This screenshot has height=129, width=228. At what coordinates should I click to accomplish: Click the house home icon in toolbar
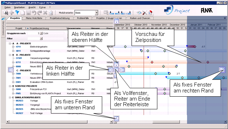150,13
